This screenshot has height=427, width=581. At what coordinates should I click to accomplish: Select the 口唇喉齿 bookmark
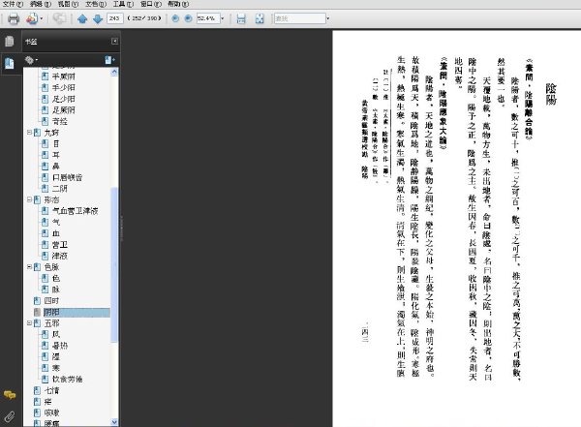(x=67, y=177)
